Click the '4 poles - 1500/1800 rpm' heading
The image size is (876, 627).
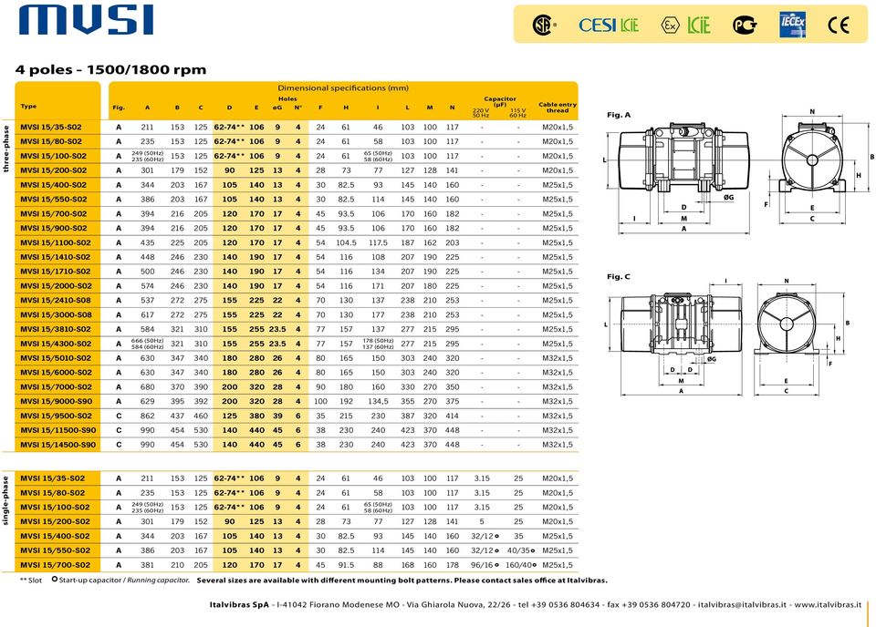(x=110, y=70)
